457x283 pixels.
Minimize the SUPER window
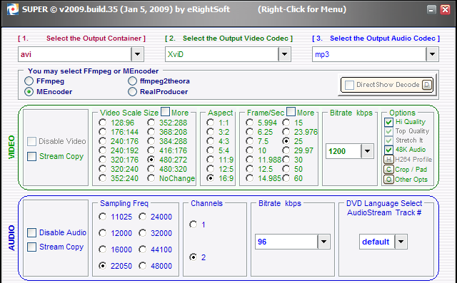[431, 9]
